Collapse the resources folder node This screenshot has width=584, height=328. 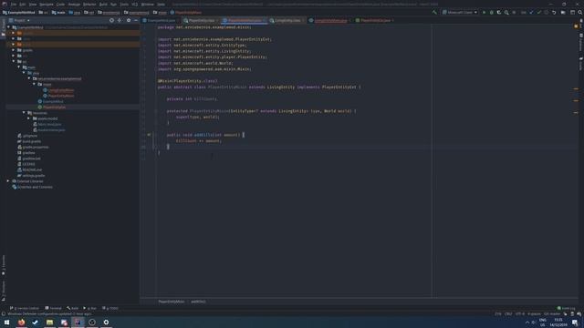(24, 113)
